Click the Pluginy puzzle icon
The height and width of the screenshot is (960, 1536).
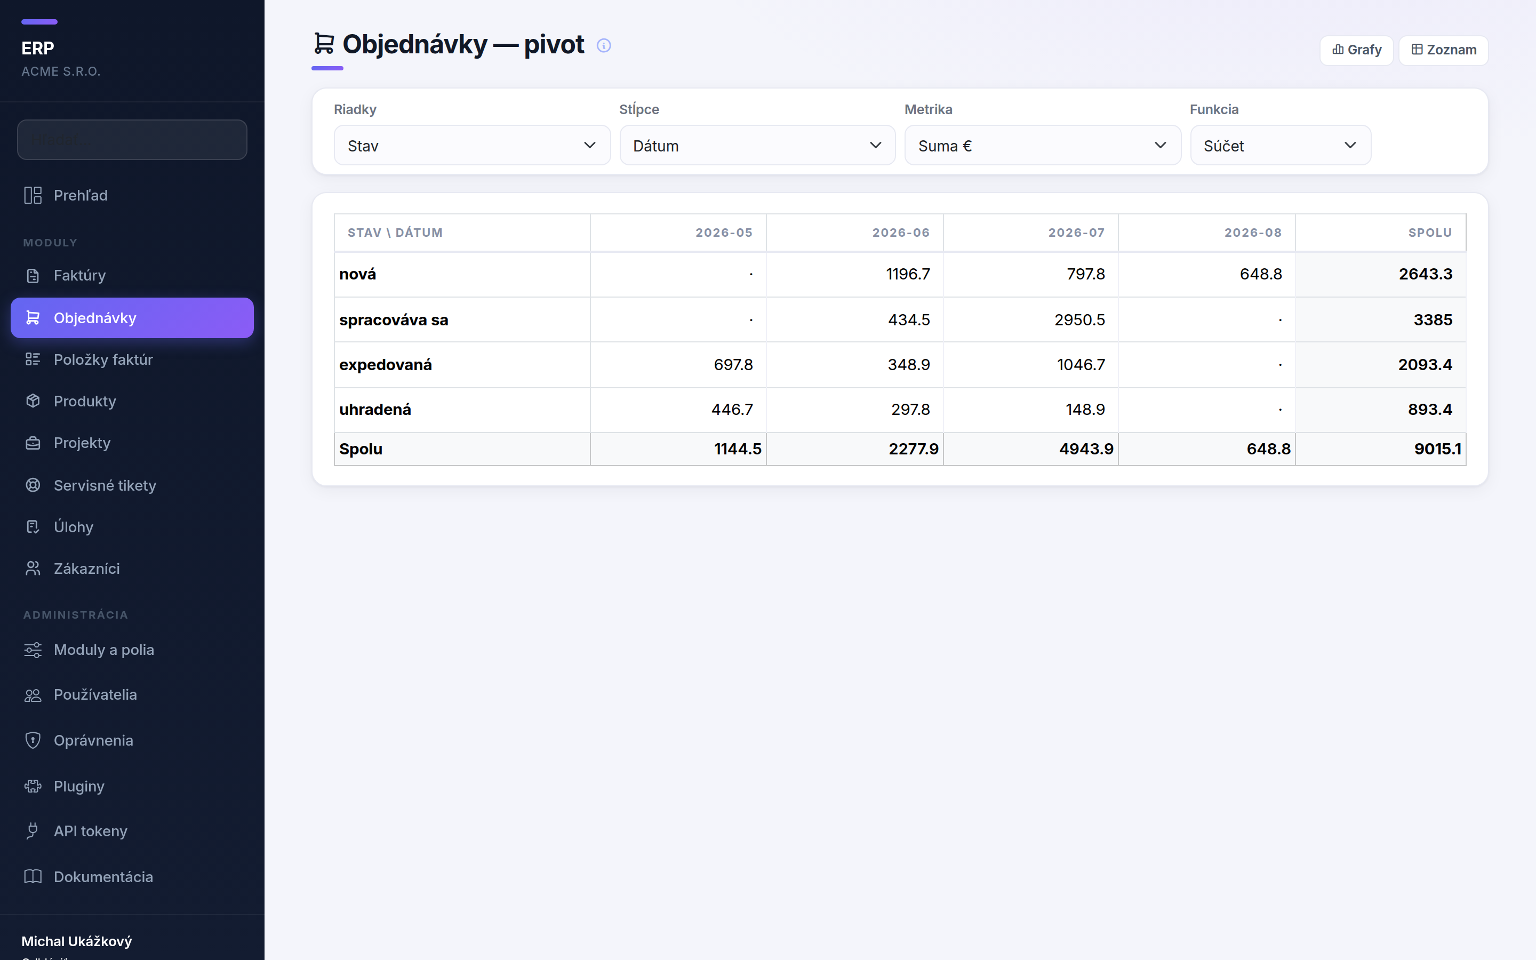[x=33, y=786]
